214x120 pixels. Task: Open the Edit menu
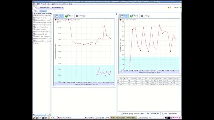(39, 4)
